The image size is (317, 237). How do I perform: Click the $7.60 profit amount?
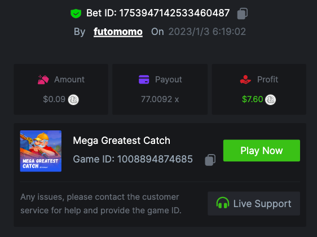[253, 99]
